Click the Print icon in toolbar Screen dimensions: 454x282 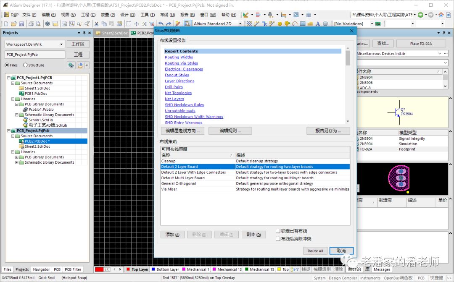pyautogui.click(x=31, y=24)
